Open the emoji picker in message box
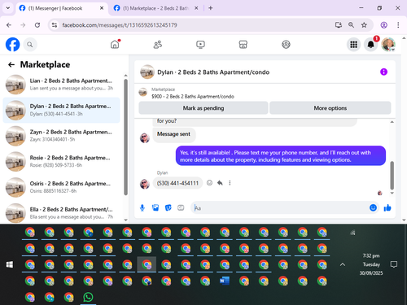This screenshot has height=305, width=407. 373,207
